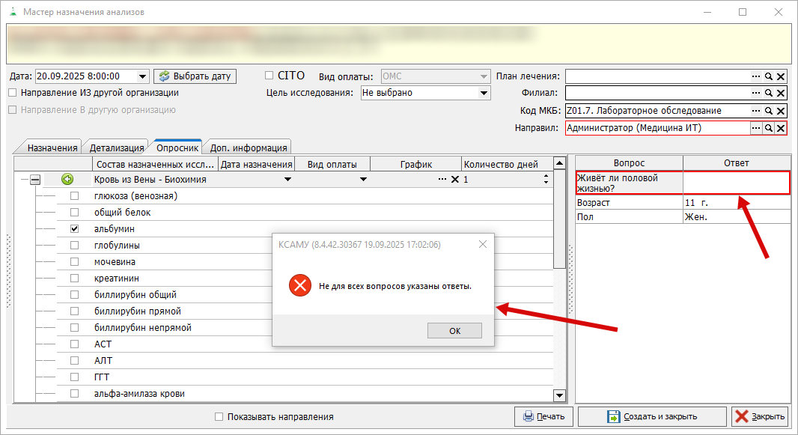Viewport: 798px width, 435px height.
Task: Switch to Детализация tab
Action: [117, 147]
